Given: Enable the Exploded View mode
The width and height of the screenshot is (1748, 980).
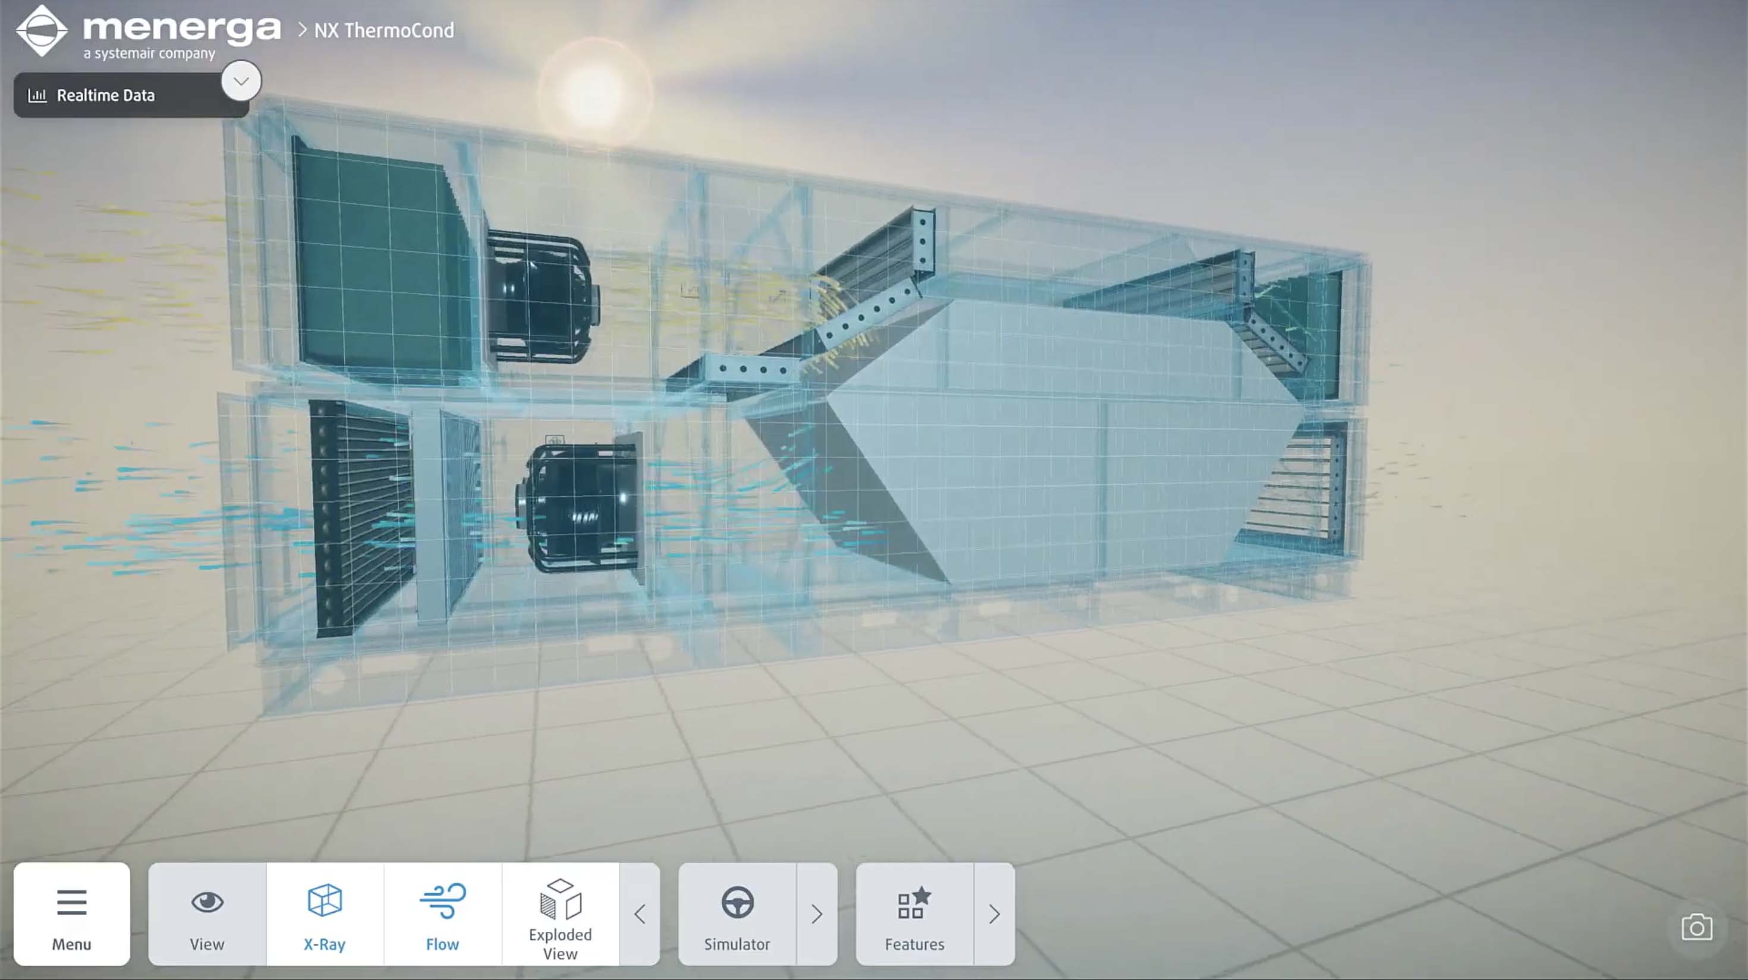Looking at the screenshot, I should 560,913.
